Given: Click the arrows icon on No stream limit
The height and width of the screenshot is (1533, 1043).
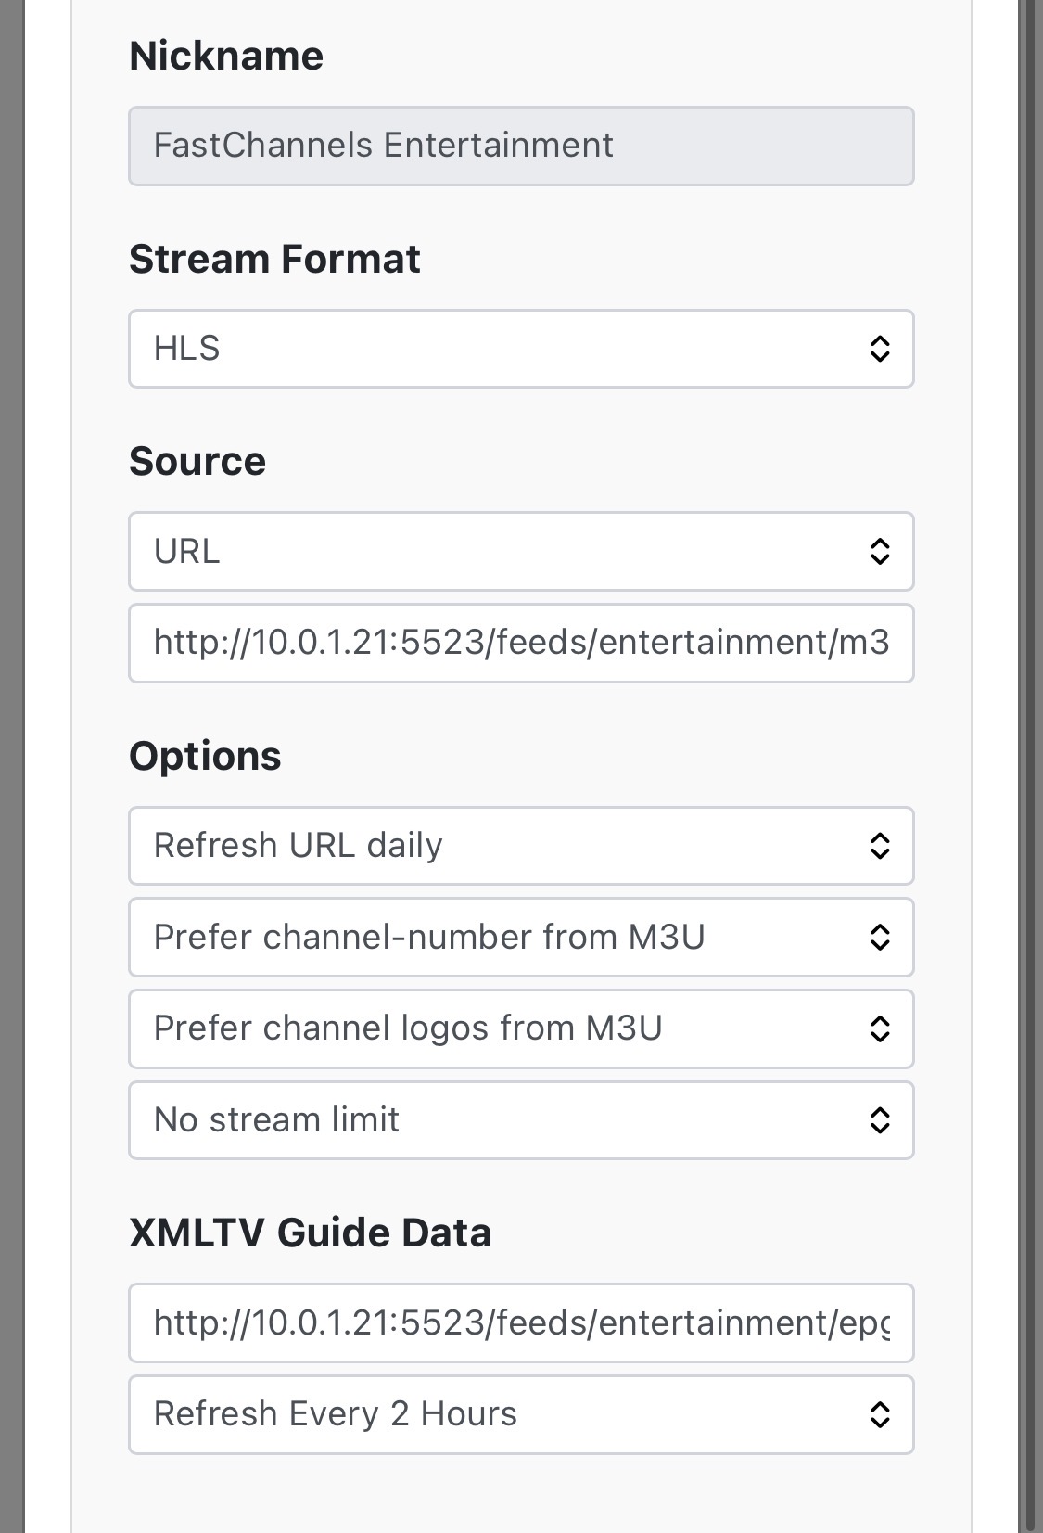Looking at the screenshot, I should 879,1120.
